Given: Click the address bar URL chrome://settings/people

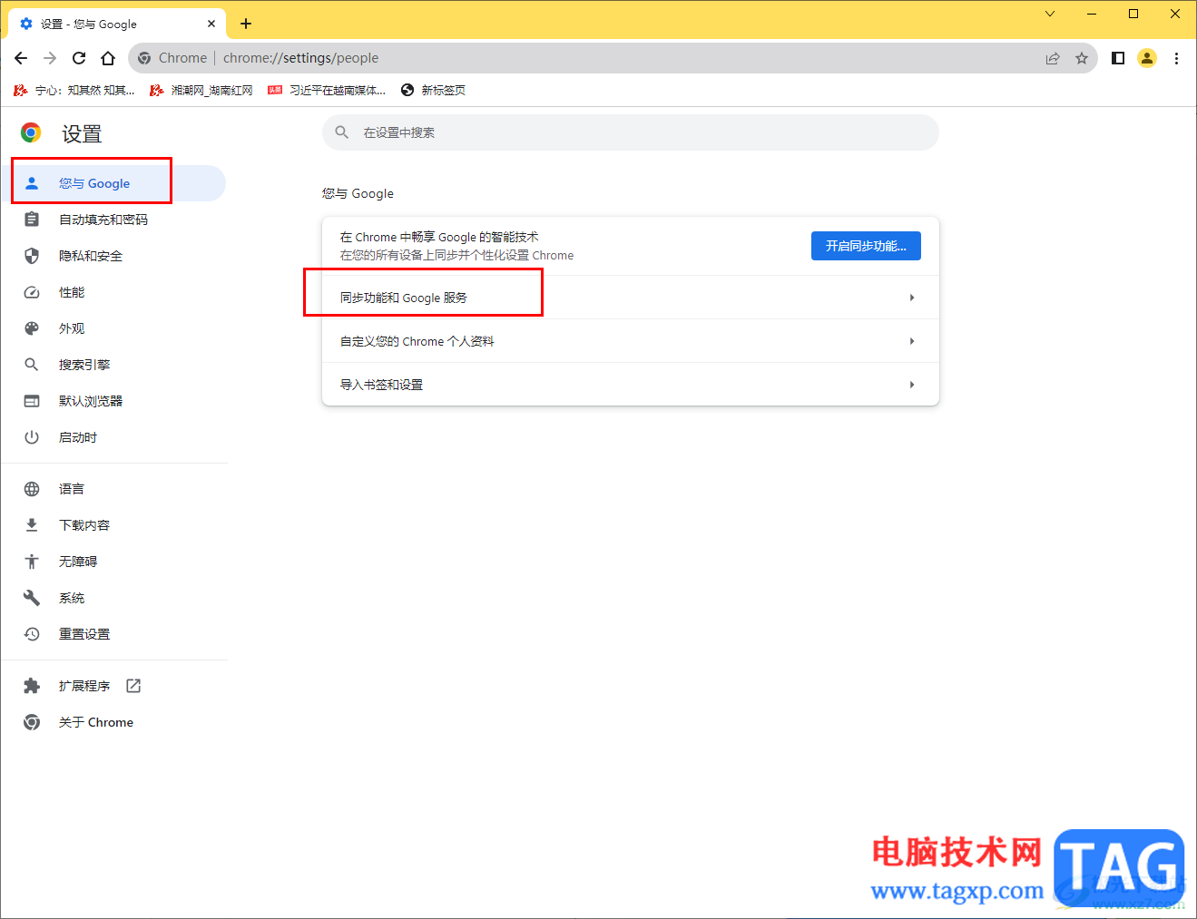Looking at the screenshot, I should (300, 58).
